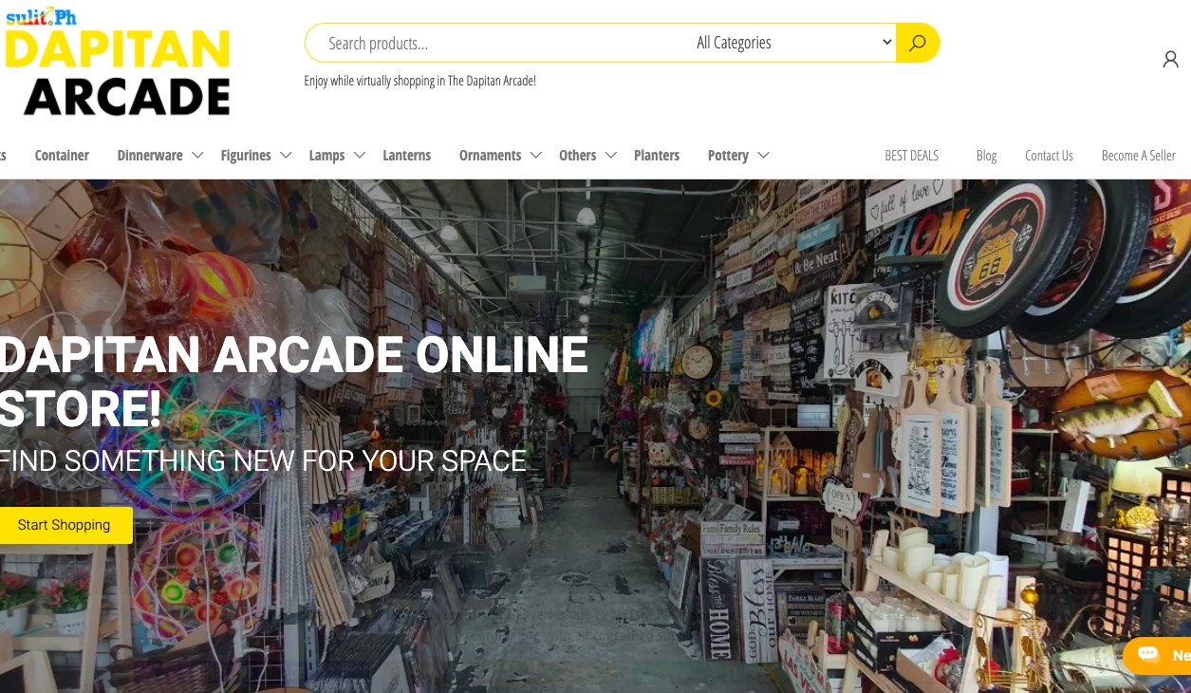Expand the Ornaments submenu chevron
This screenshot has width=1191, height=693.
pos(536,156)
